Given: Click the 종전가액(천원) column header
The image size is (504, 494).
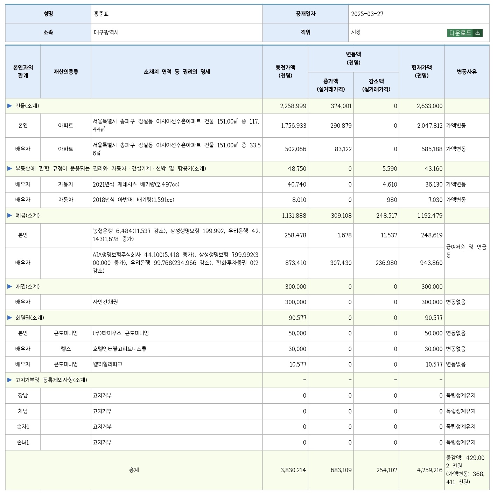Looking at the screenshot, I should (285, 71).
